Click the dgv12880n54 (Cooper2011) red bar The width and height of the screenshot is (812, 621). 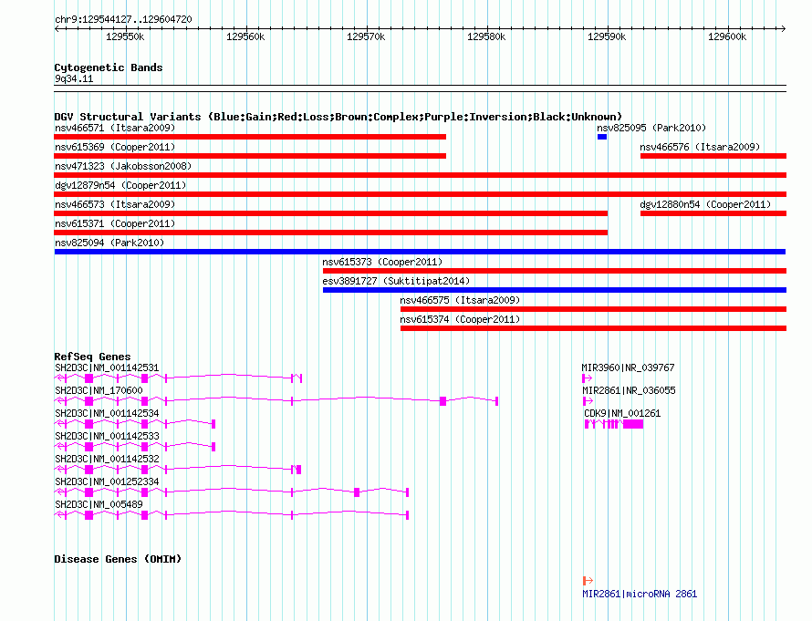(x=713, y=213)
